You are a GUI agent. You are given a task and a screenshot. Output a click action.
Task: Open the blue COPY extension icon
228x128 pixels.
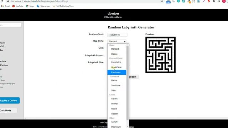[x=168, y=1]
